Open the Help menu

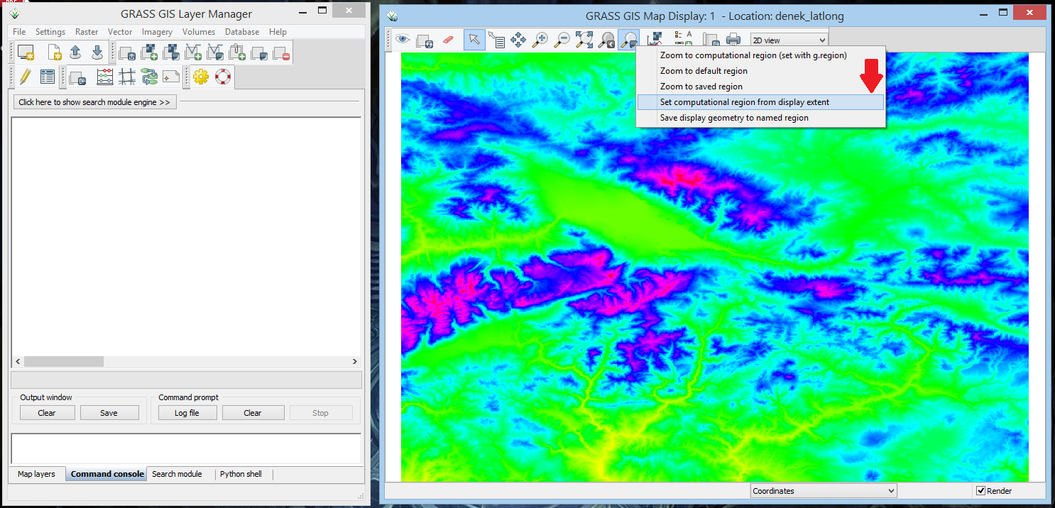[278, 32]
